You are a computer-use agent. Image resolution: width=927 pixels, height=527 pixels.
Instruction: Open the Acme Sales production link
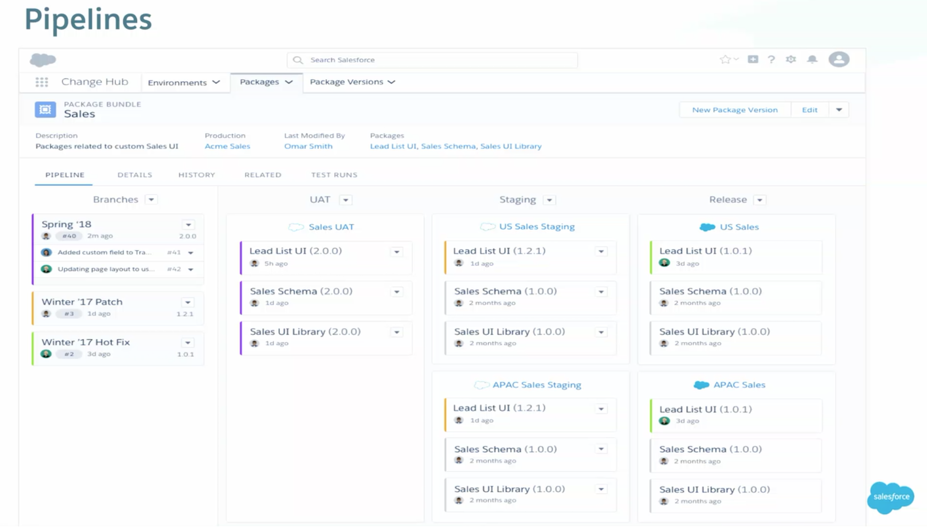[x=227, y=146]
